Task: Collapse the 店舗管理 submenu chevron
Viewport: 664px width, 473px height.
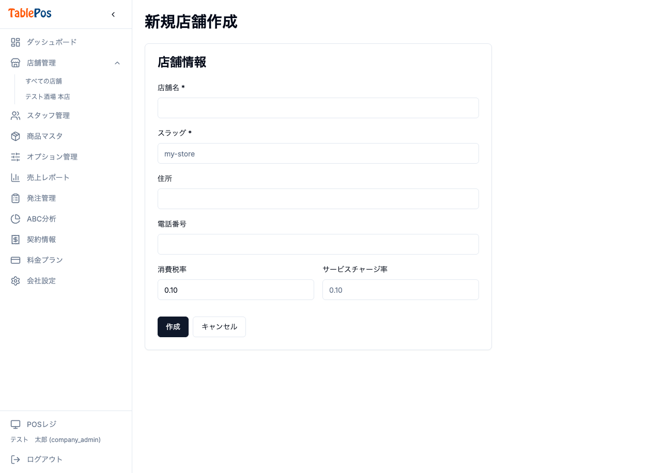Action: click(x=117, y=63)
